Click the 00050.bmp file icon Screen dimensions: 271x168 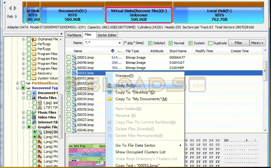74,67
